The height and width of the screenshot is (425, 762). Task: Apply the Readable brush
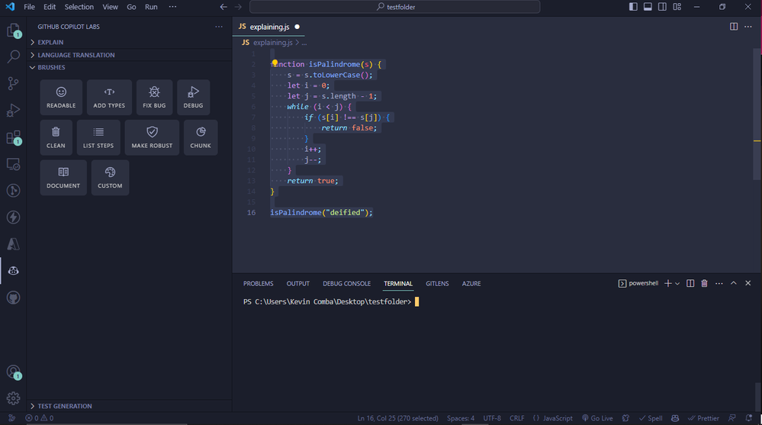tap(61, 97)
